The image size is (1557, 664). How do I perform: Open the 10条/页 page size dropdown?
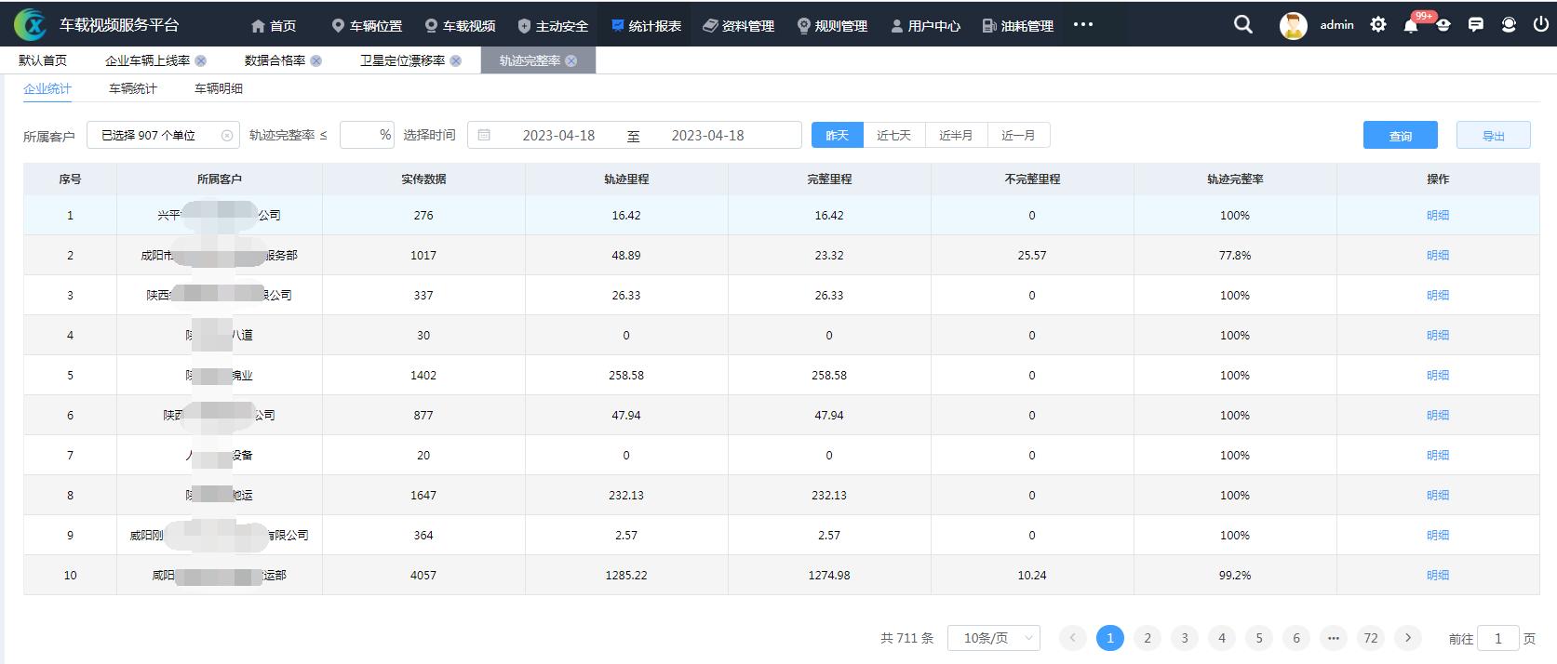point(994,638)
